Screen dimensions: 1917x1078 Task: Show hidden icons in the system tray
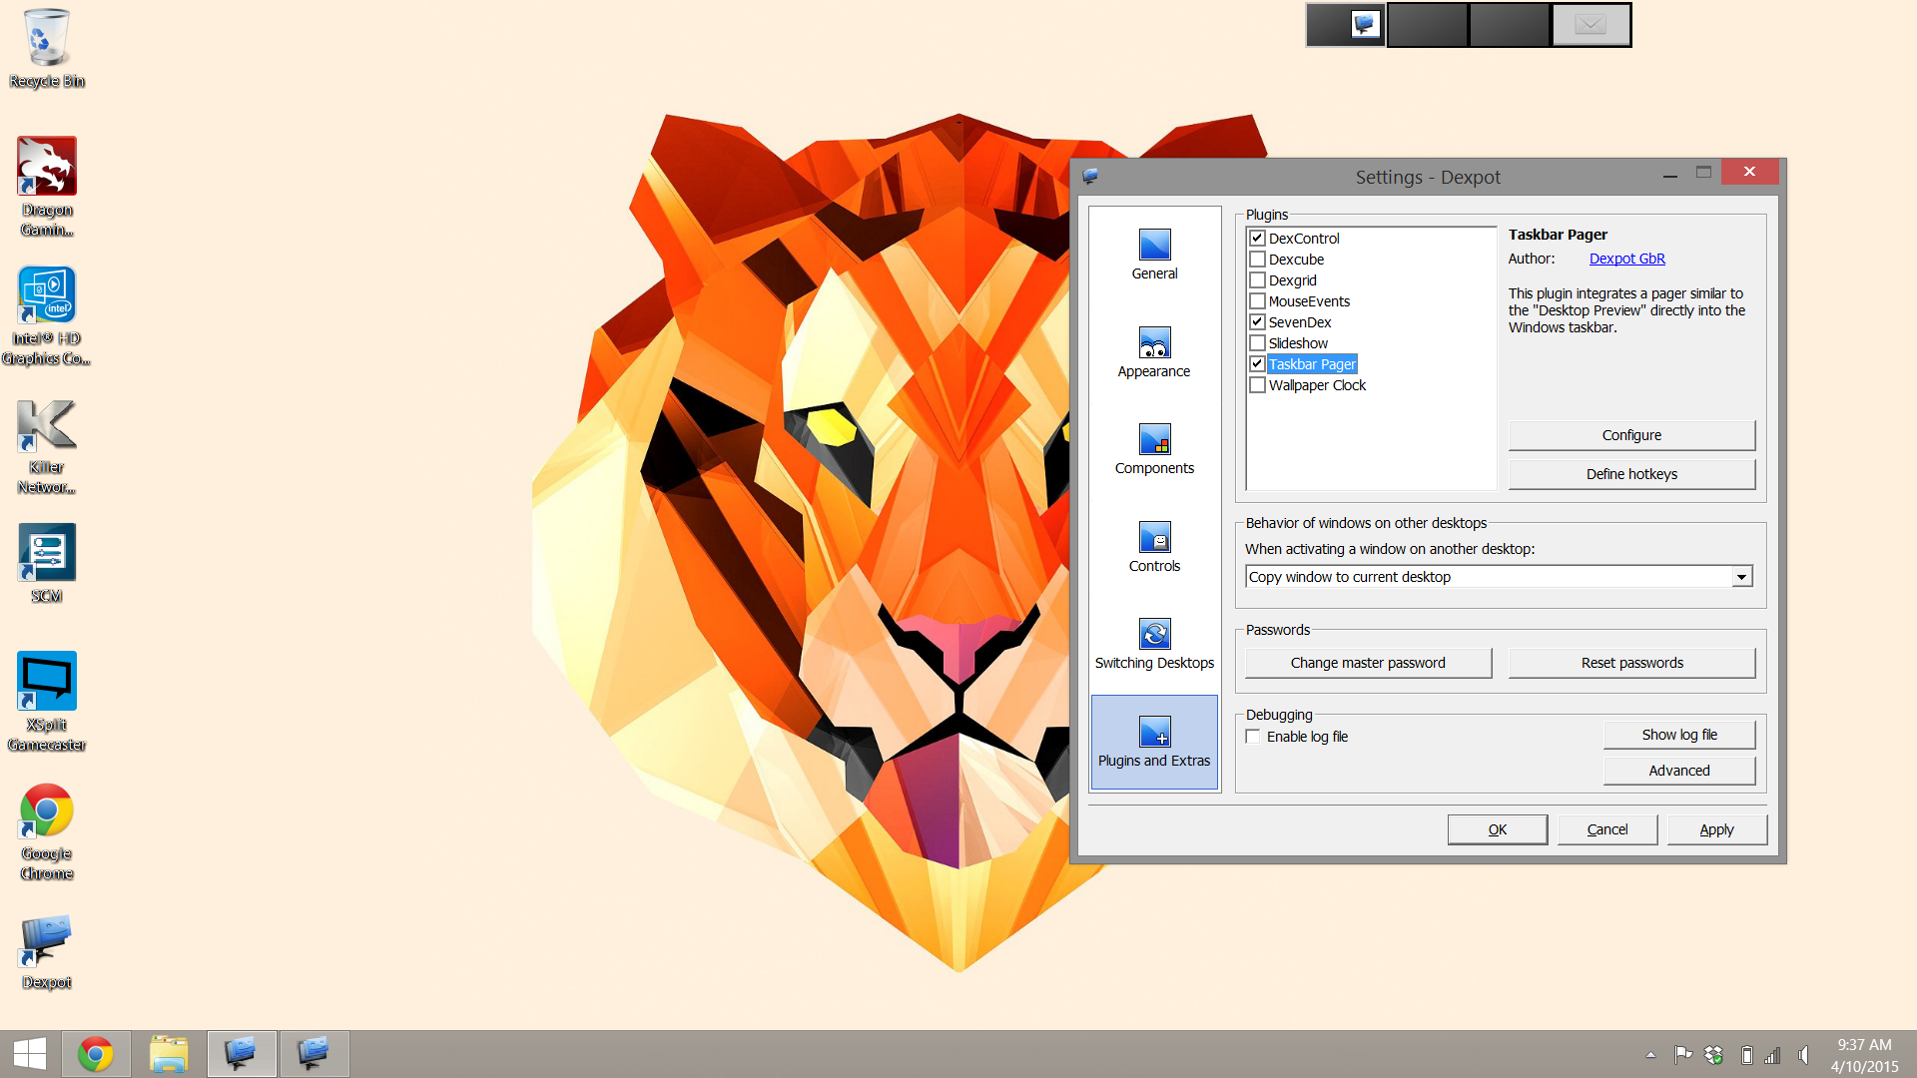[x=1649, y=1054]
